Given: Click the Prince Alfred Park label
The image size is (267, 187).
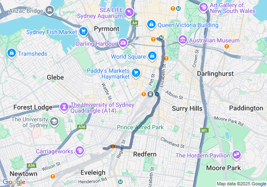Looking at the screenshot, I should tap(140, 127).
